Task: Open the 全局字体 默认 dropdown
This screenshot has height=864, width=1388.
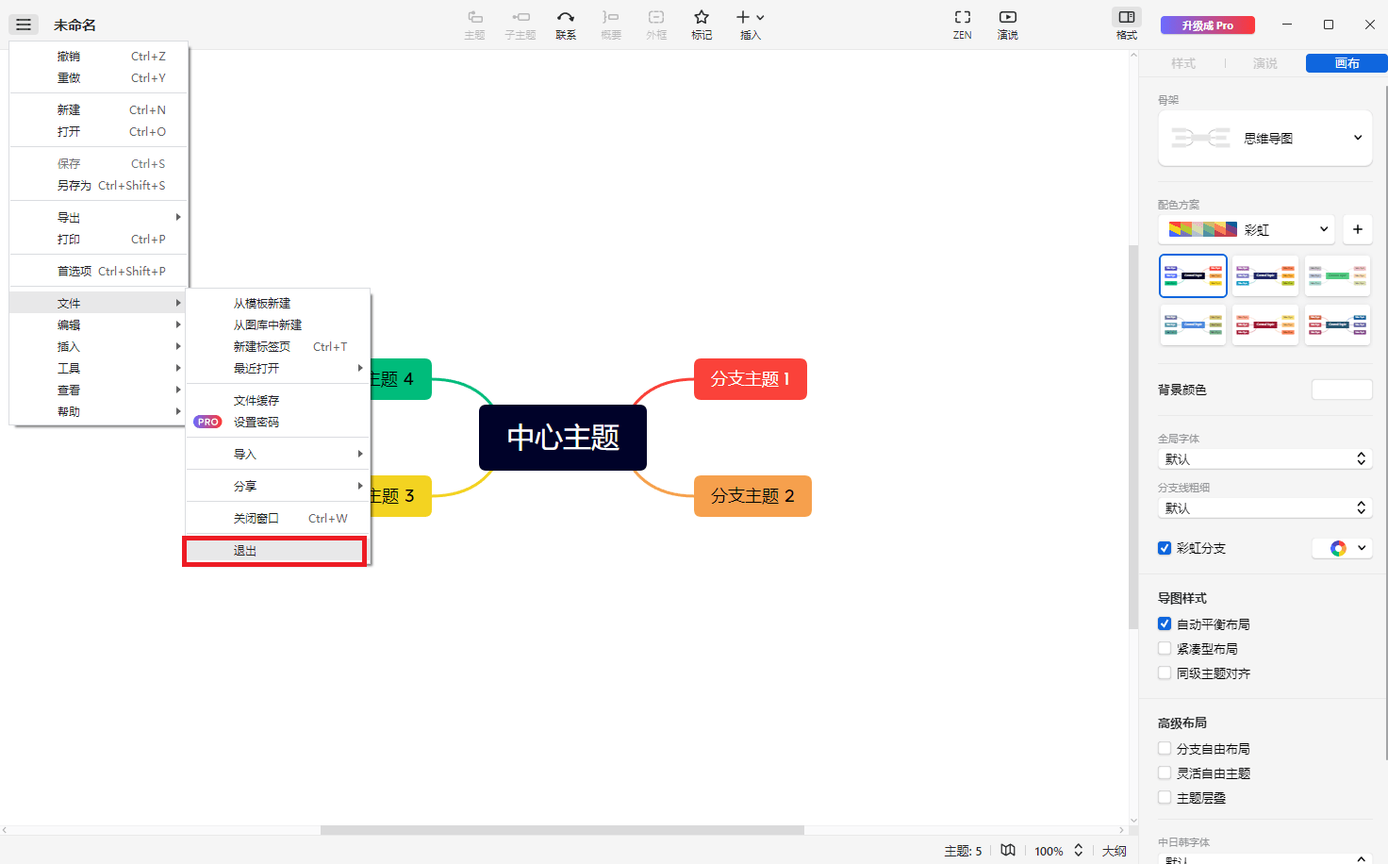Action: (1264, 458)
